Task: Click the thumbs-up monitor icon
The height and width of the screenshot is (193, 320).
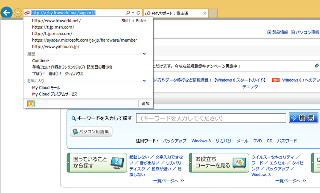Action: point(239,163)
